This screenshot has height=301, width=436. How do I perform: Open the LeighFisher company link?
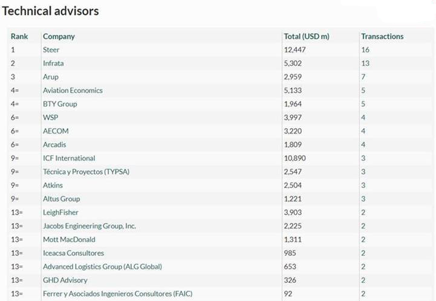point(60,213)
